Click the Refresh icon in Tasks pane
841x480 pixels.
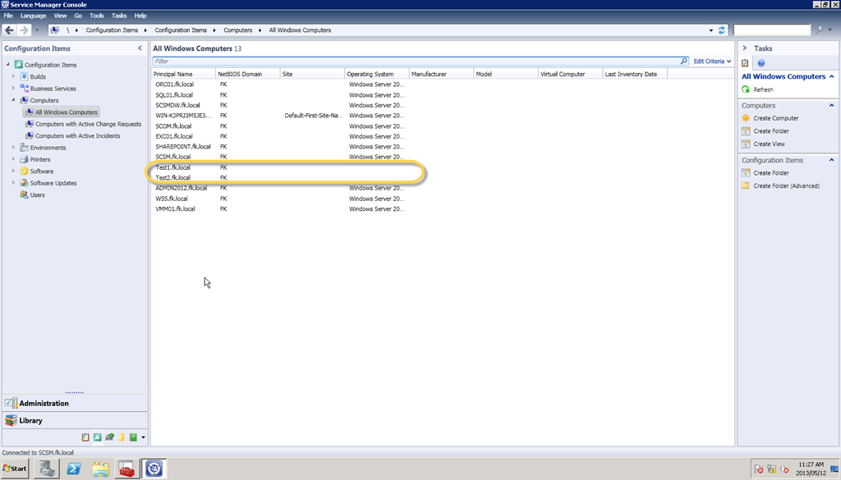(746, 89)
